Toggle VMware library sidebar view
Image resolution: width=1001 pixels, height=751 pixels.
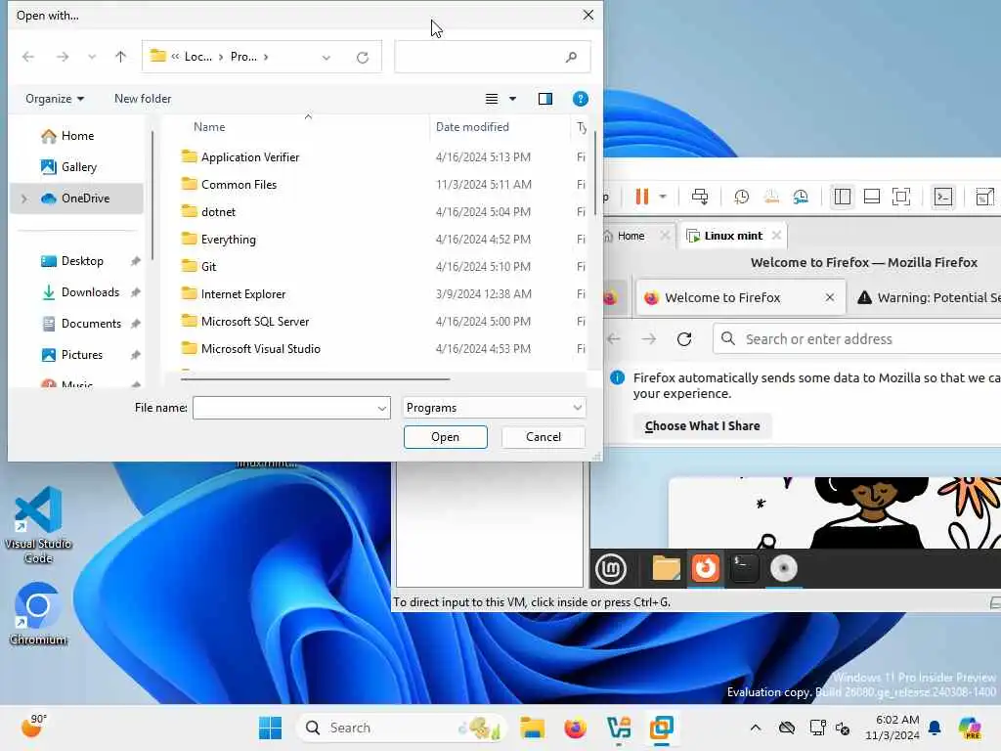click(x=842, y=197)
